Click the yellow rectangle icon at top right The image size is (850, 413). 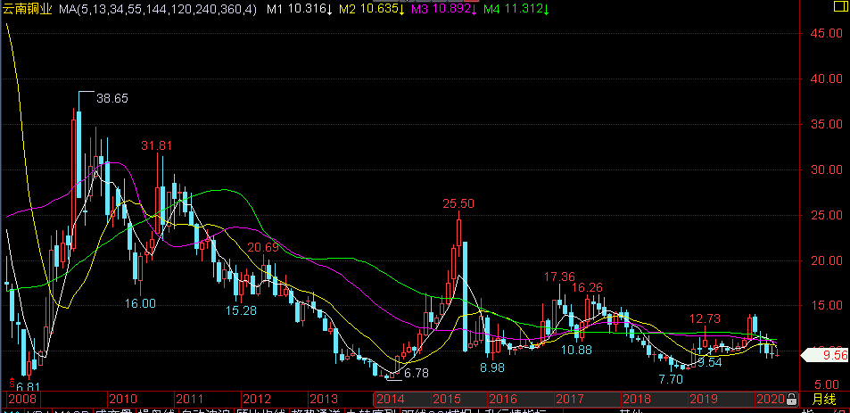point(841,4)
